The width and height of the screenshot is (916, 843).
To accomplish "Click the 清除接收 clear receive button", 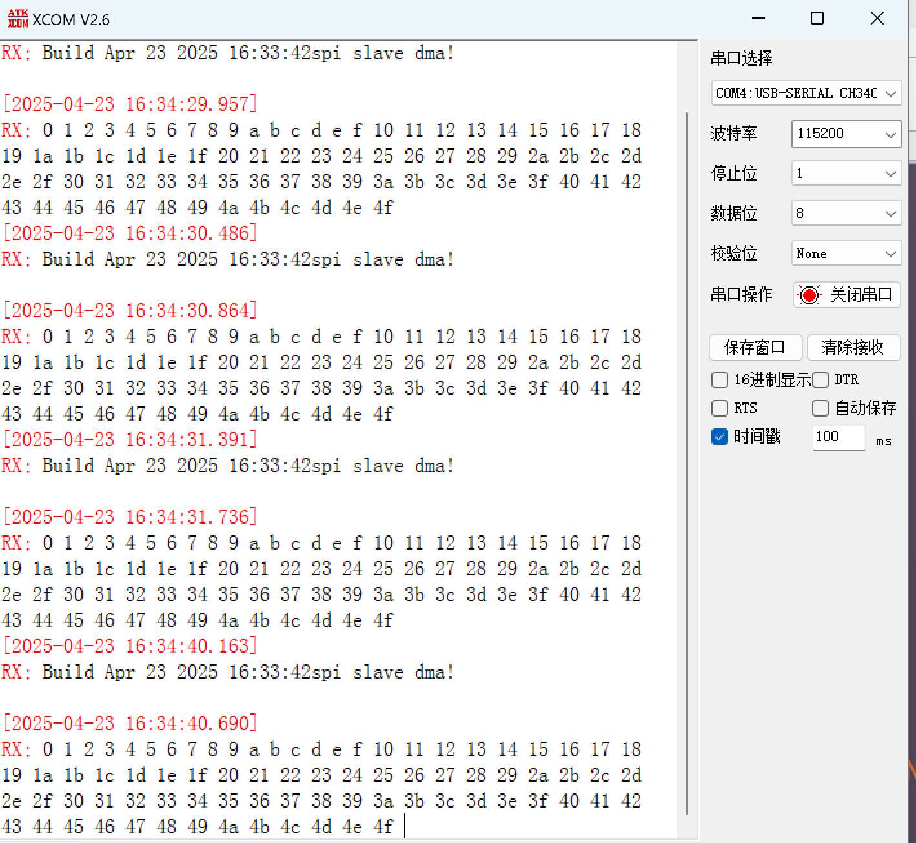I will point(853,348).
